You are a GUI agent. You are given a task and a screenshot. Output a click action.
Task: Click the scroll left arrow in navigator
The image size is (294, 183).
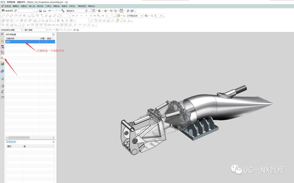click(x=7, y=138)
